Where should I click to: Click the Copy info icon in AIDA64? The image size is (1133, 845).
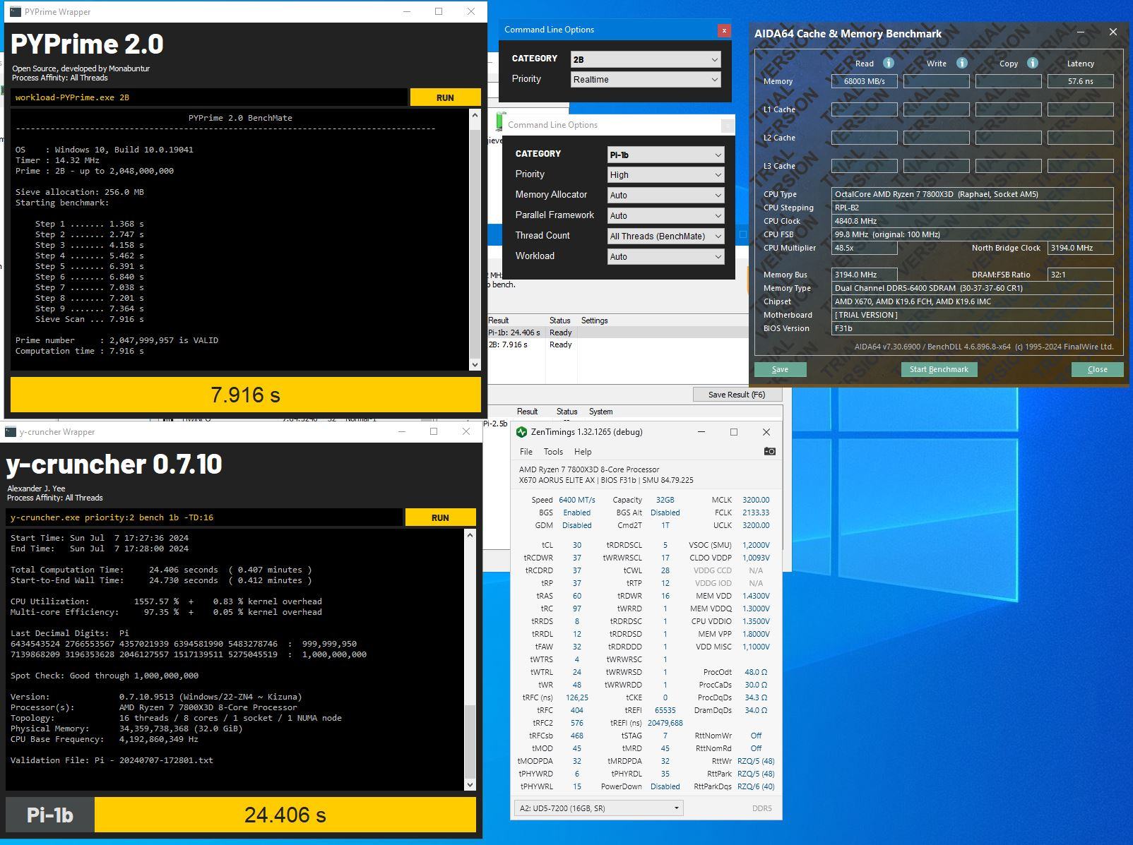(1032, 63)
